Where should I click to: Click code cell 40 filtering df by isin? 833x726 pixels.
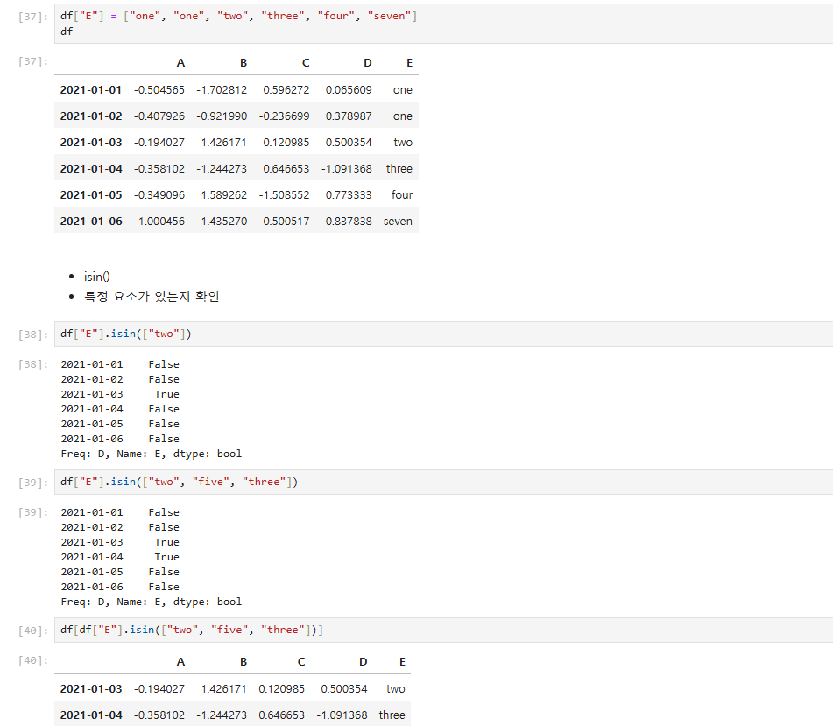443,630
